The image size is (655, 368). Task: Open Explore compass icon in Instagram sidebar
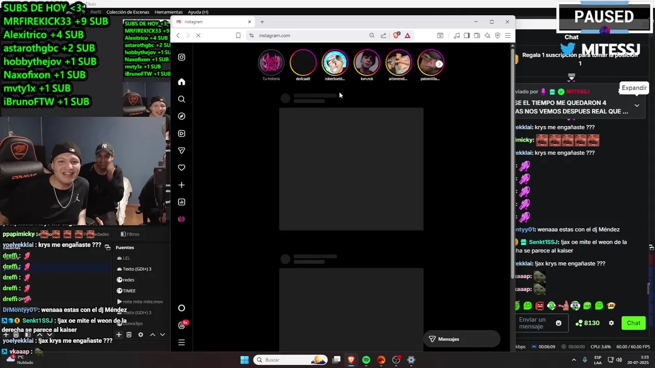(x=181, y=116)
